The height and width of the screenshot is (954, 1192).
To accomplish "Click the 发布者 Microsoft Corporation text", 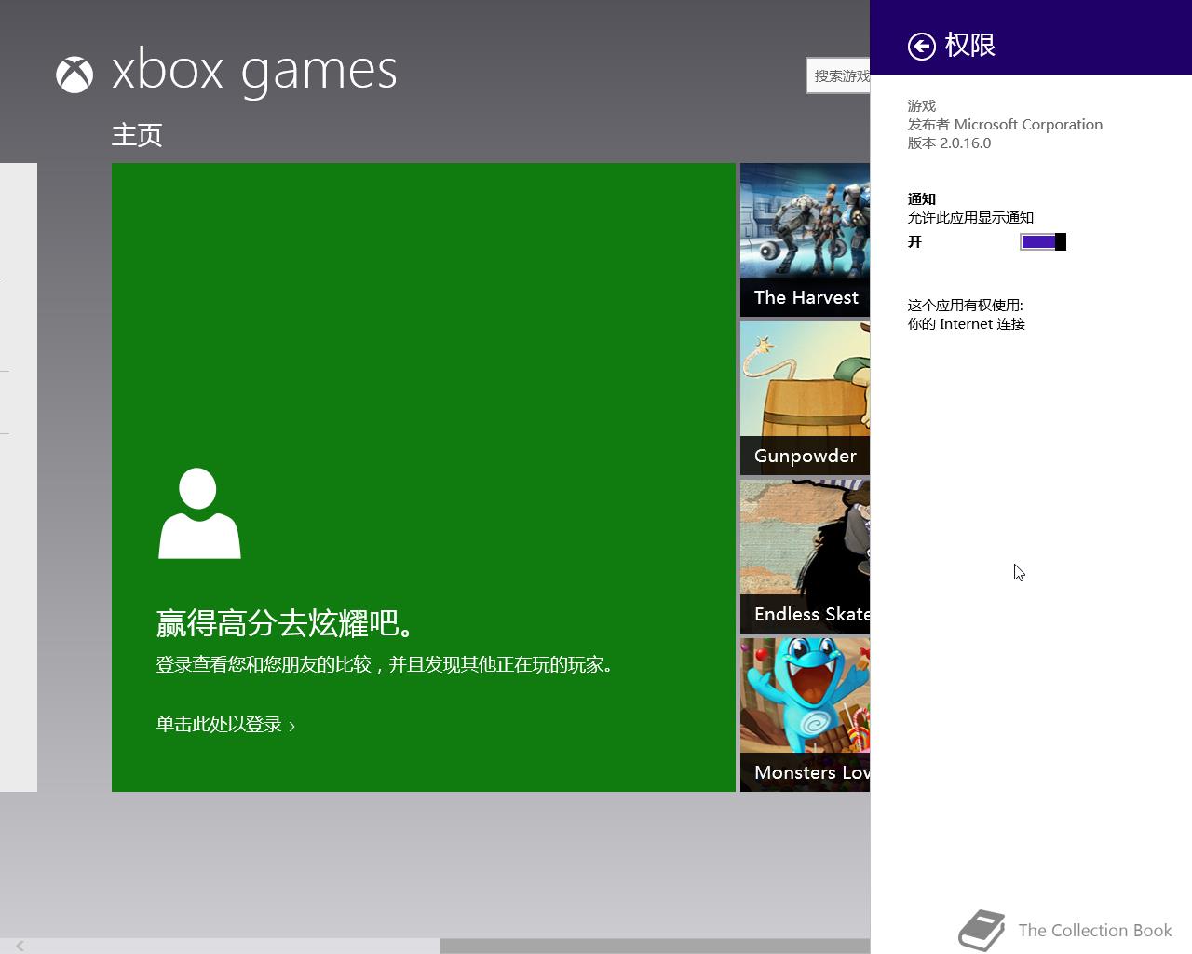I will pos(1005,125).
